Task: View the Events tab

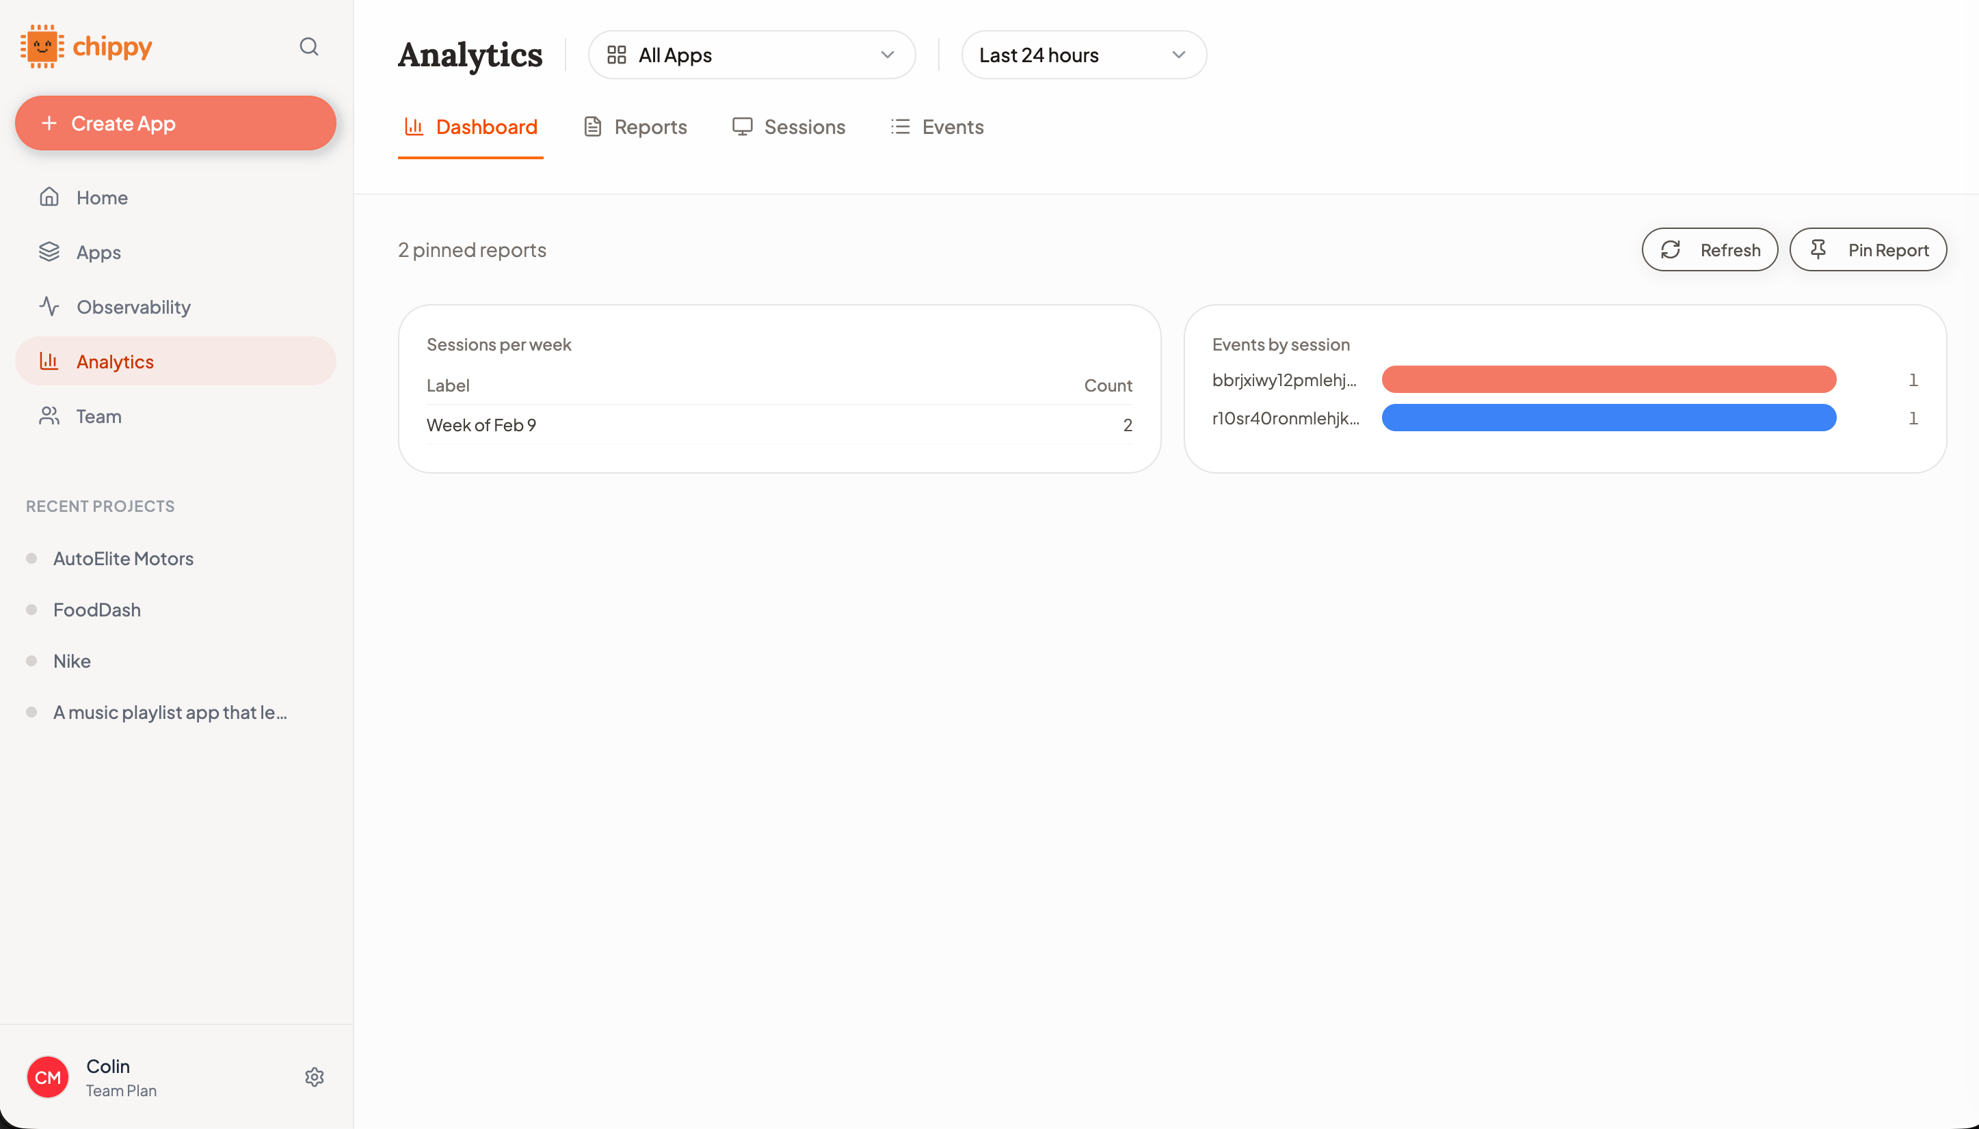Action: (937, 127)
